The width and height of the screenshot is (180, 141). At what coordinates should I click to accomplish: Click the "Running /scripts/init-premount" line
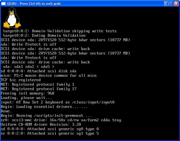46,115
